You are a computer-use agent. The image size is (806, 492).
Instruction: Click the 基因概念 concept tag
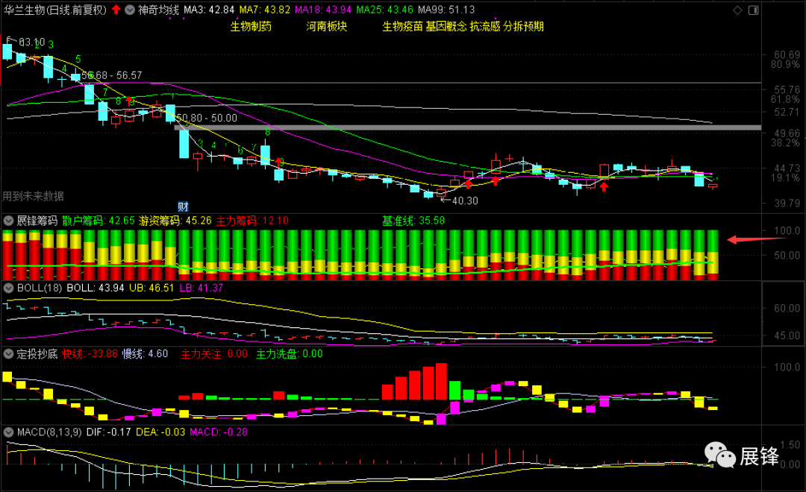[x=446, y=27]
